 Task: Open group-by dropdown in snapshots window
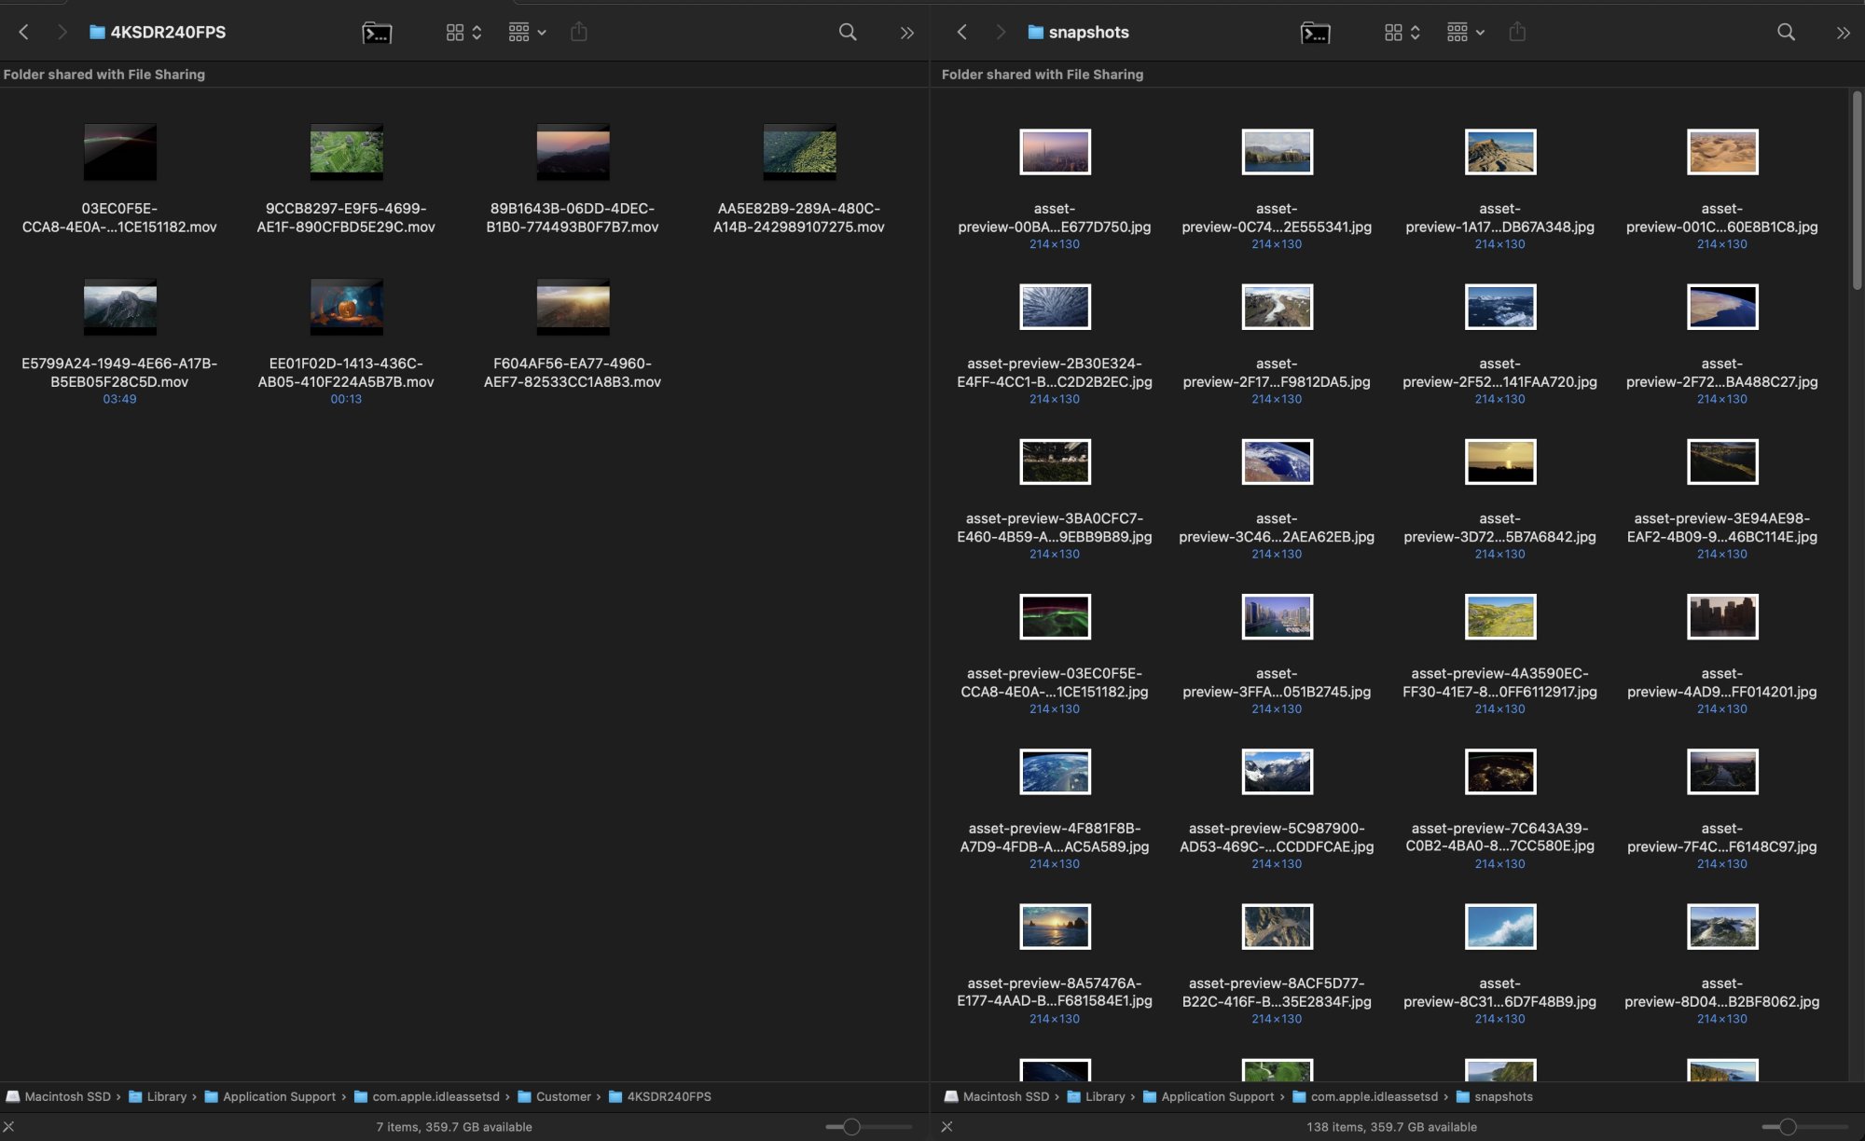coord(1465,32)
